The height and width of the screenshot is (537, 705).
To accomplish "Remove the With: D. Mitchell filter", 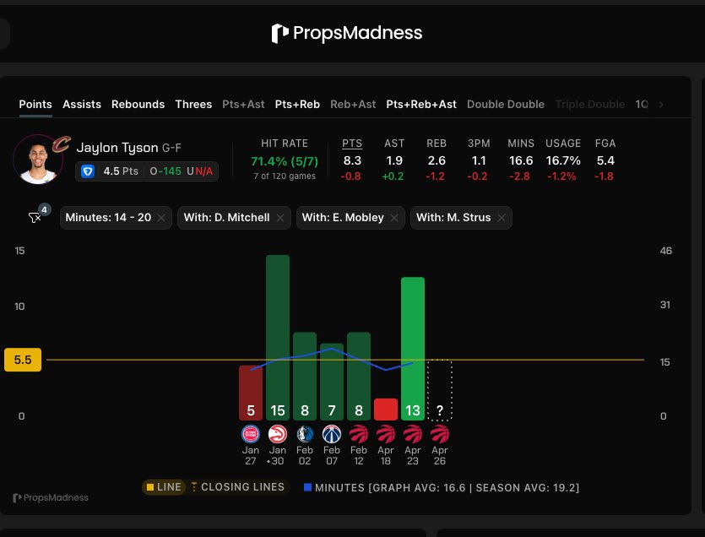I will click(x=280, y=218).
